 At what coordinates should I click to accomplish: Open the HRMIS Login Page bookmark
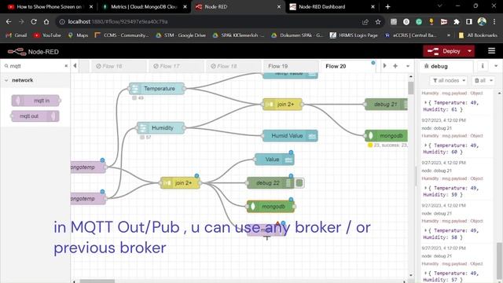(354, 35)
